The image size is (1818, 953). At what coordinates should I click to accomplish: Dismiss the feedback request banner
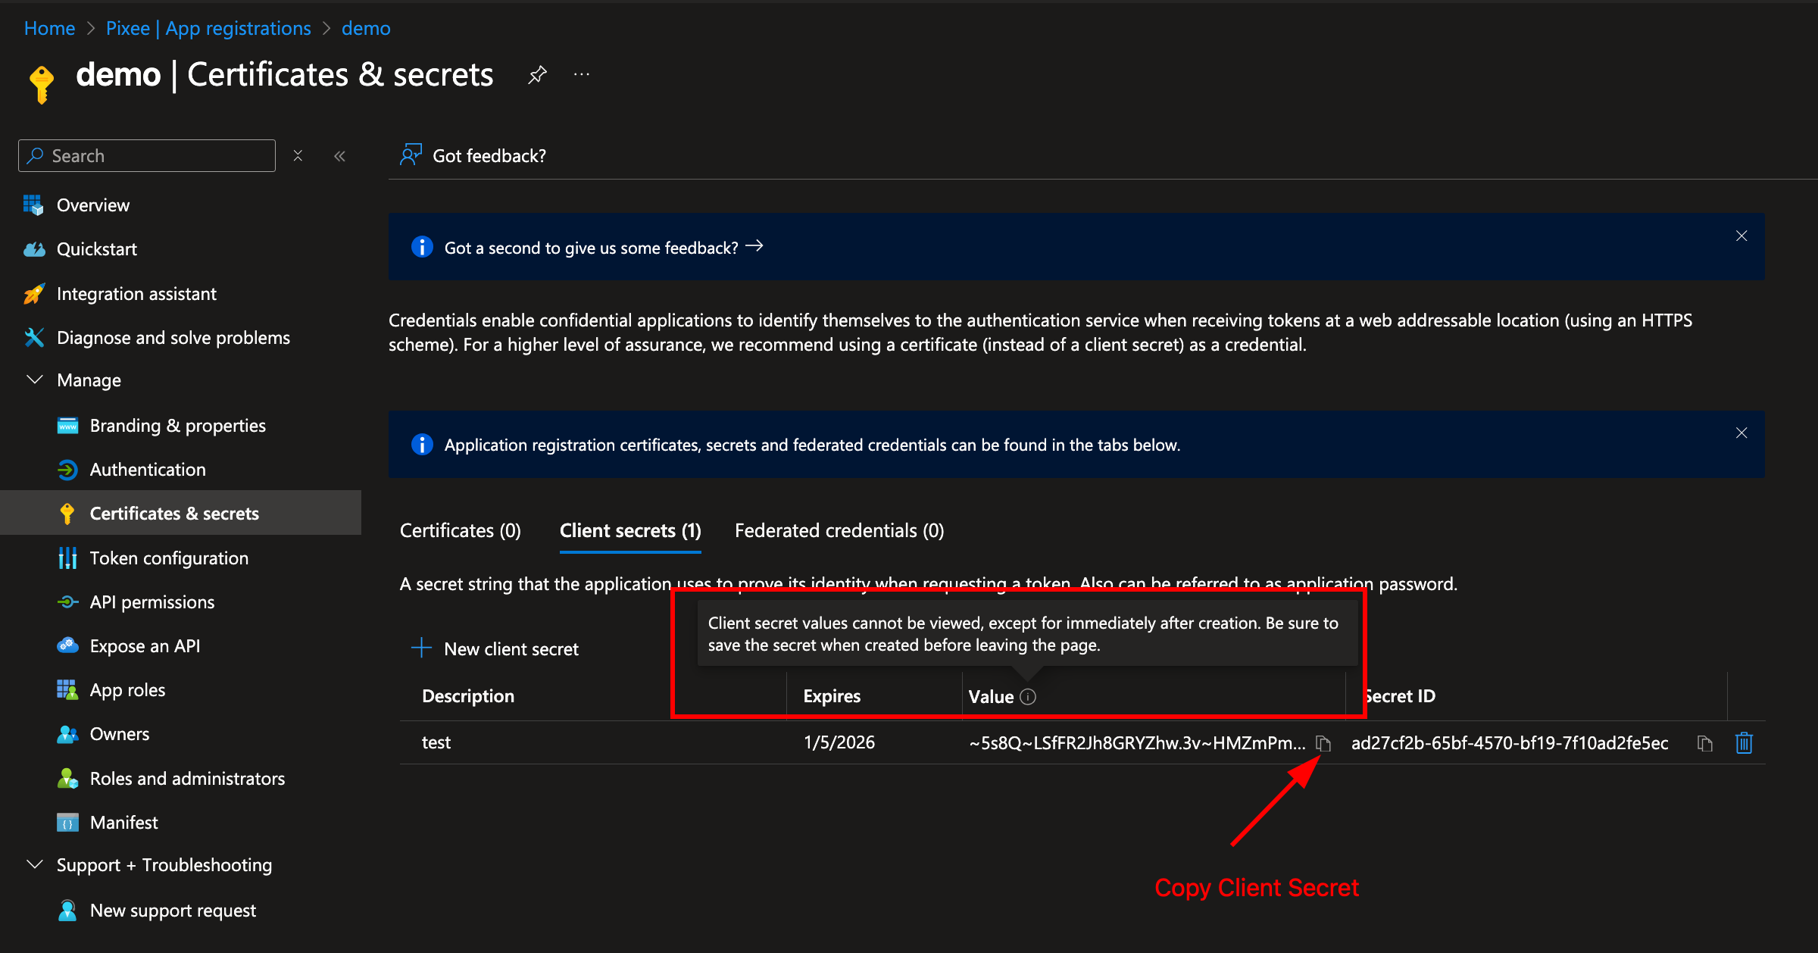coord(1741,236)
